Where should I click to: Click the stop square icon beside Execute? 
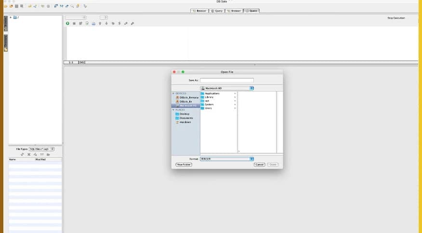point(74,23)
